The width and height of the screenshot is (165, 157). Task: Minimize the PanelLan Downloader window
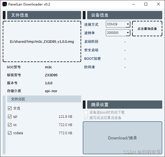pyautogui.click(x=133, y=4)
